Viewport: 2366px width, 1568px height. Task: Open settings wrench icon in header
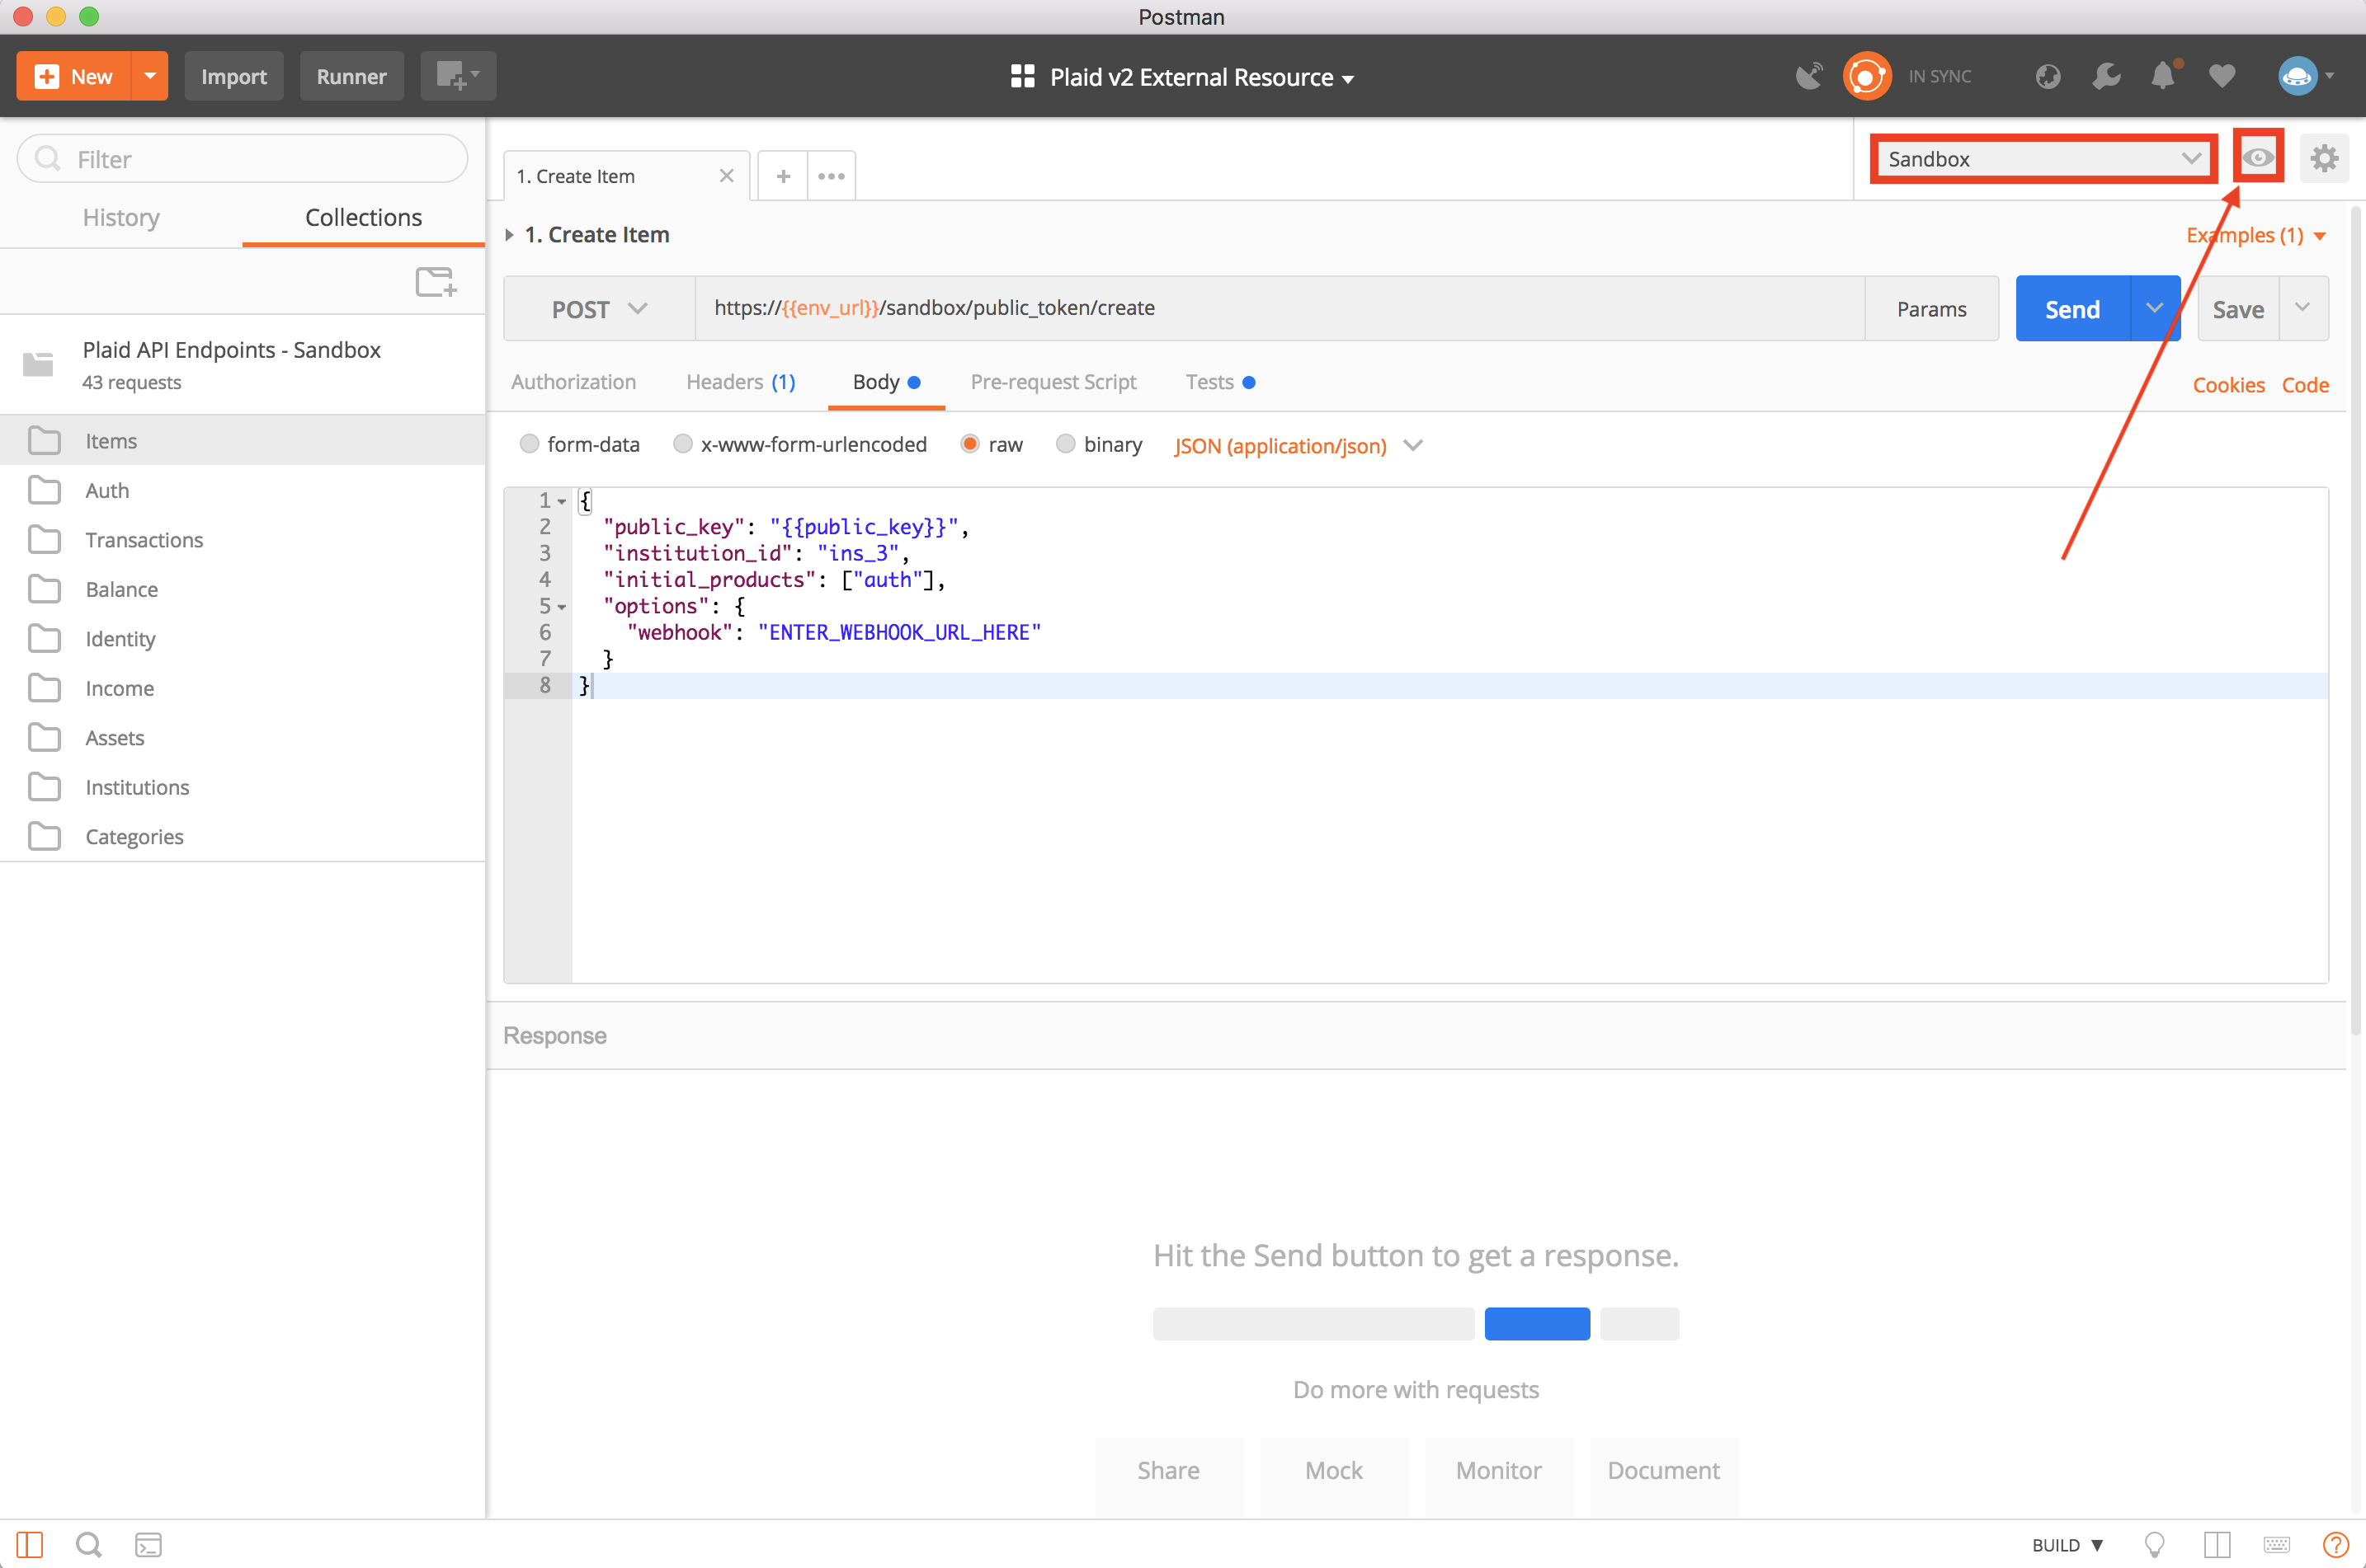tap(2106, 76)
